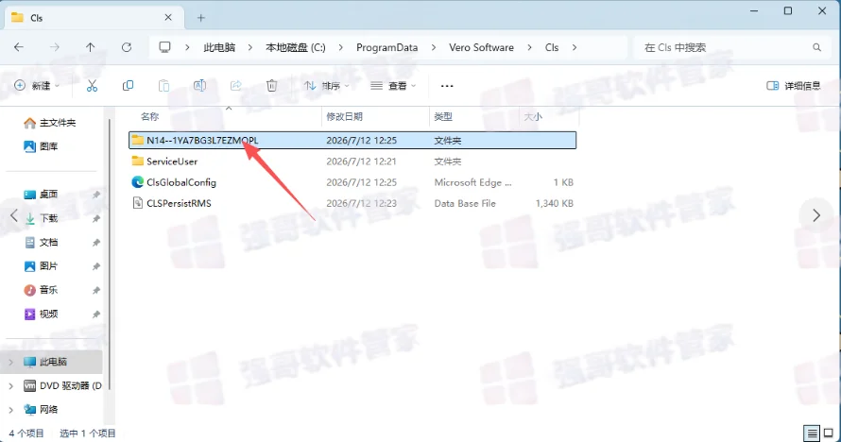This screenshot has width=841, height=442.
Task: Open Videos in the sidebar
Action: tap(42, 314)
